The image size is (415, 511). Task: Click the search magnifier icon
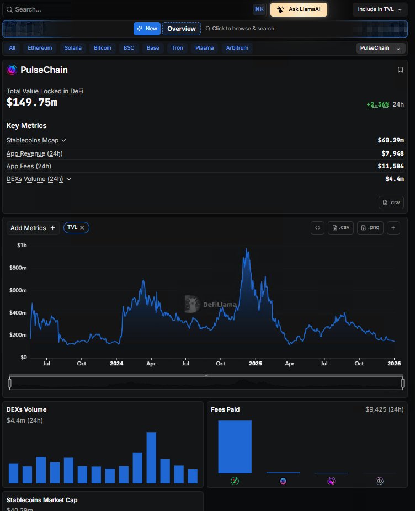click(x=9, y=9)
